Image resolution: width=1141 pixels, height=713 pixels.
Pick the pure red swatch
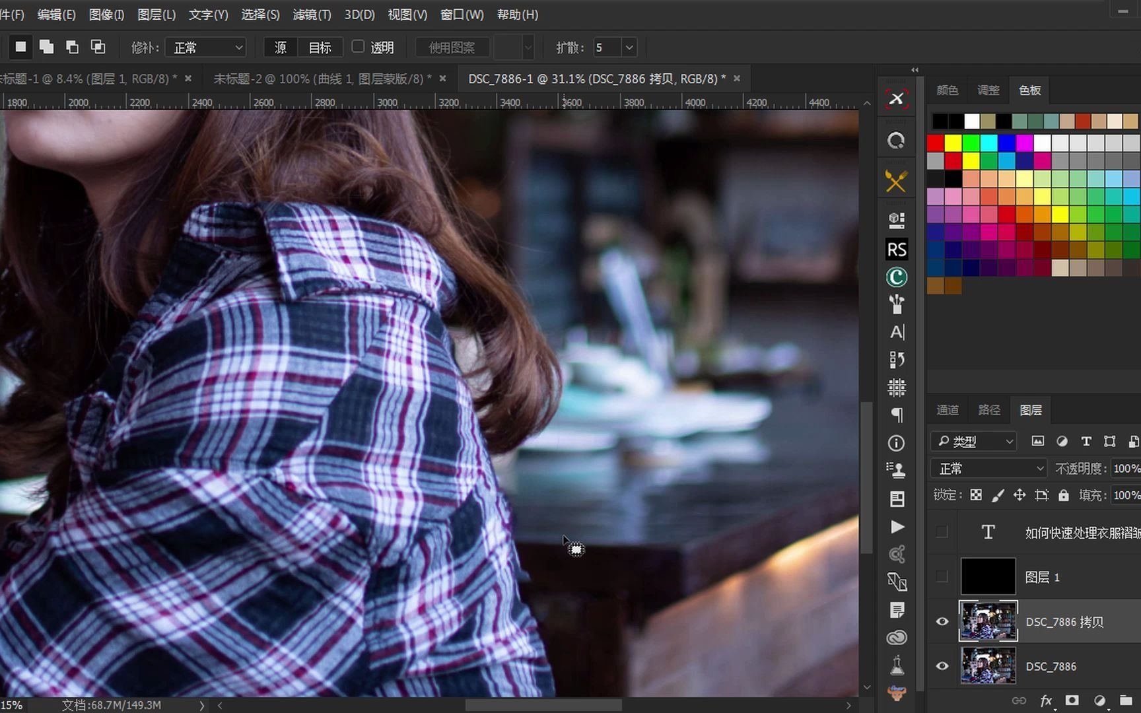(x=935, y=143)
